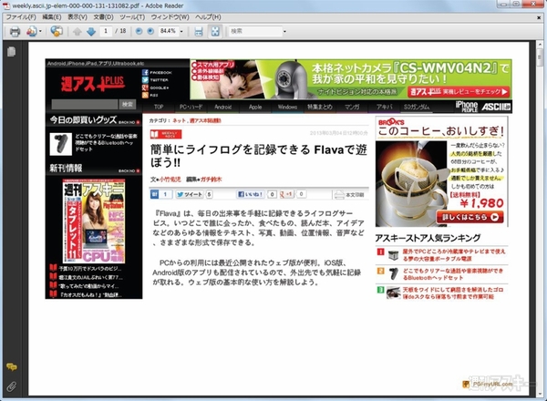Screen dimensions: 547x401
Task: Open the zoom percentage dropdown arrow
Action: 181,31
